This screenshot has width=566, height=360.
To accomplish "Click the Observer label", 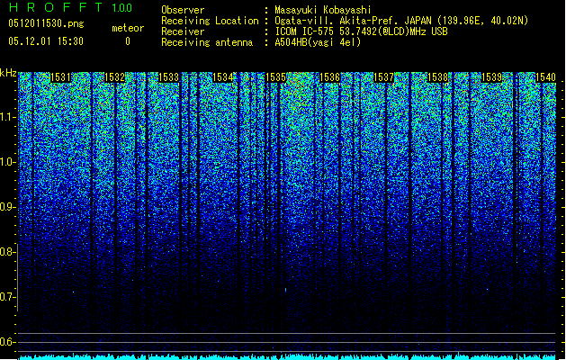I will coord(183,10).
